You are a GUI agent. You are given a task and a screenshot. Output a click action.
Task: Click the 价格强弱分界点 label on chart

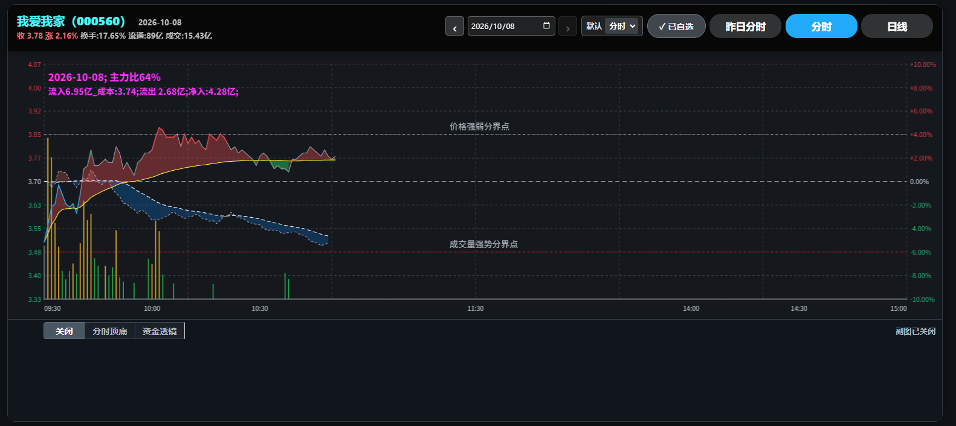pos(479,127)
